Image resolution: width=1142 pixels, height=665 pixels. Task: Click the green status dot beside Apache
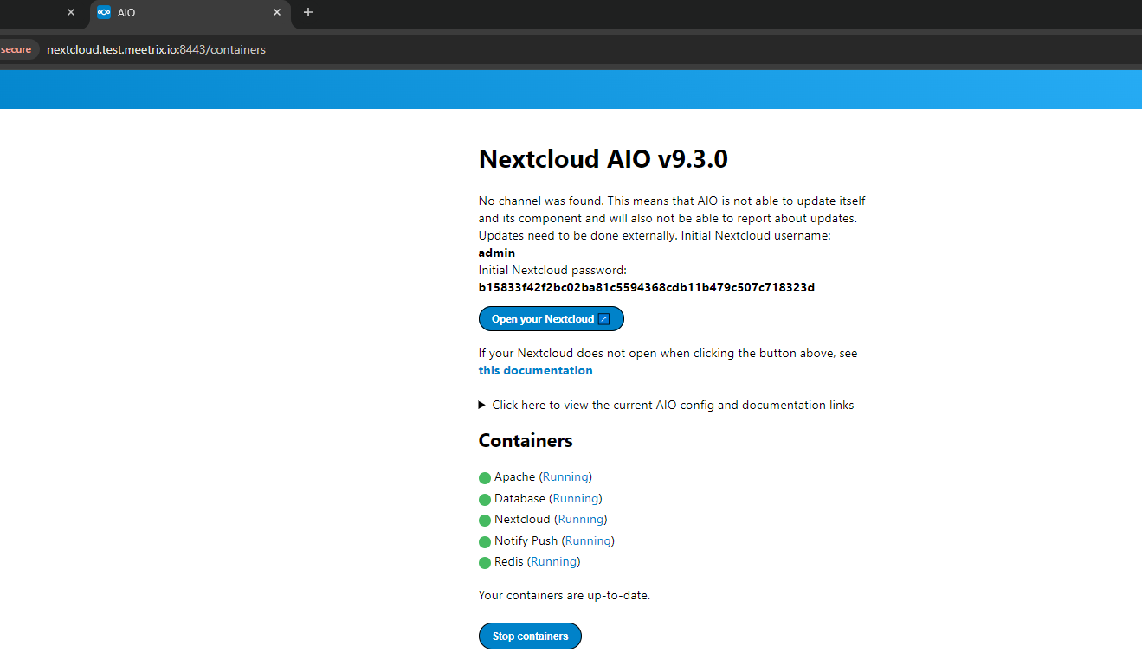coord(485,478)
